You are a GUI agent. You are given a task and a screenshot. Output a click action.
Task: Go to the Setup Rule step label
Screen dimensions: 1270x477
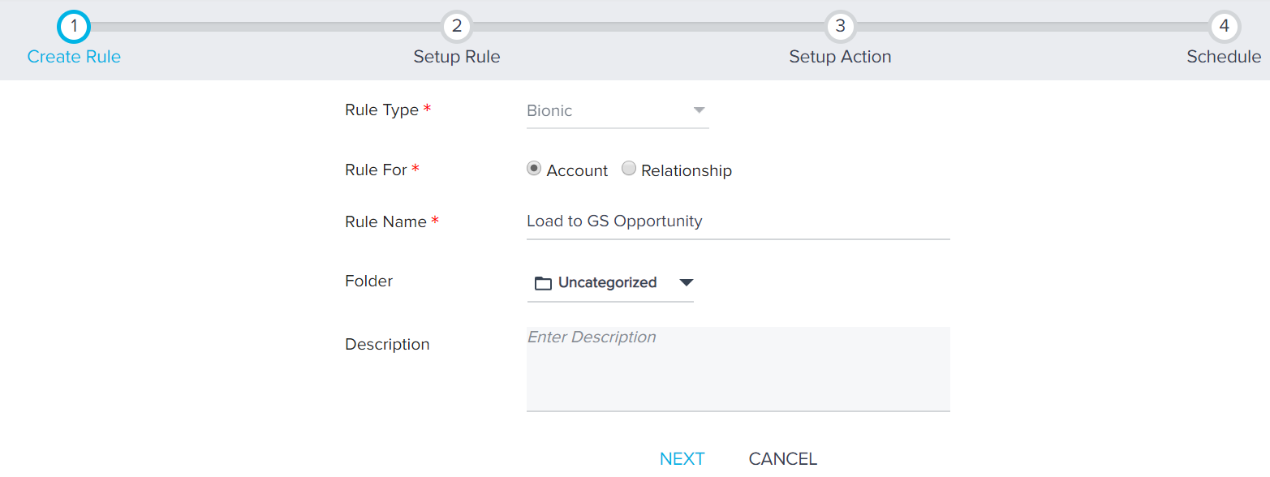click(x=457, y=57)
